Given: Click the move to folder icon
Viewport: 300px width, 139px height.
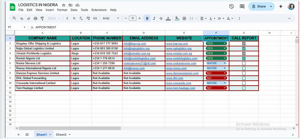Looking at the screenshot, I should tap(70, 5).
